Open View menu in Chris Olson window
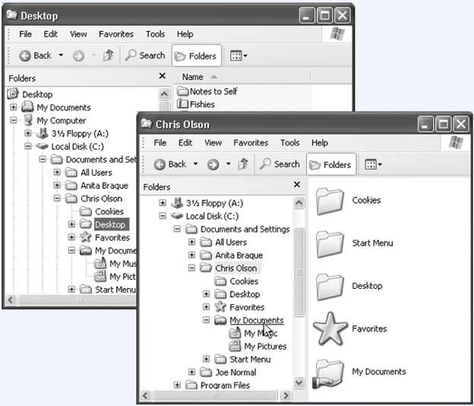Image resolution: width=474 pixels, height=406 pixels. 213,143
